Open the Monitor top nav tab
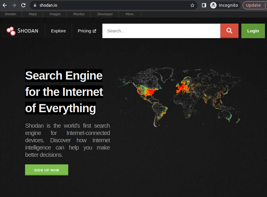The height and width of the screenshot is (197, 267). tap(79, 14)
